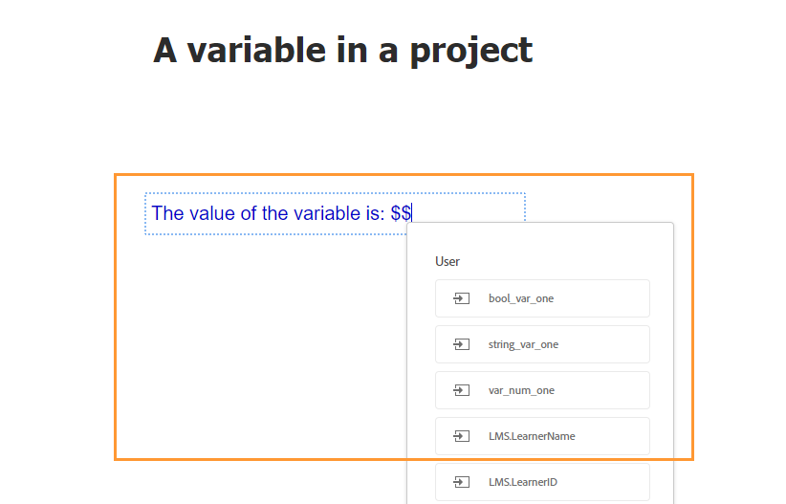786x504 pixels.
Task: Select the LMS.LearnerID variable label
Action: click(x=522, y=482)
